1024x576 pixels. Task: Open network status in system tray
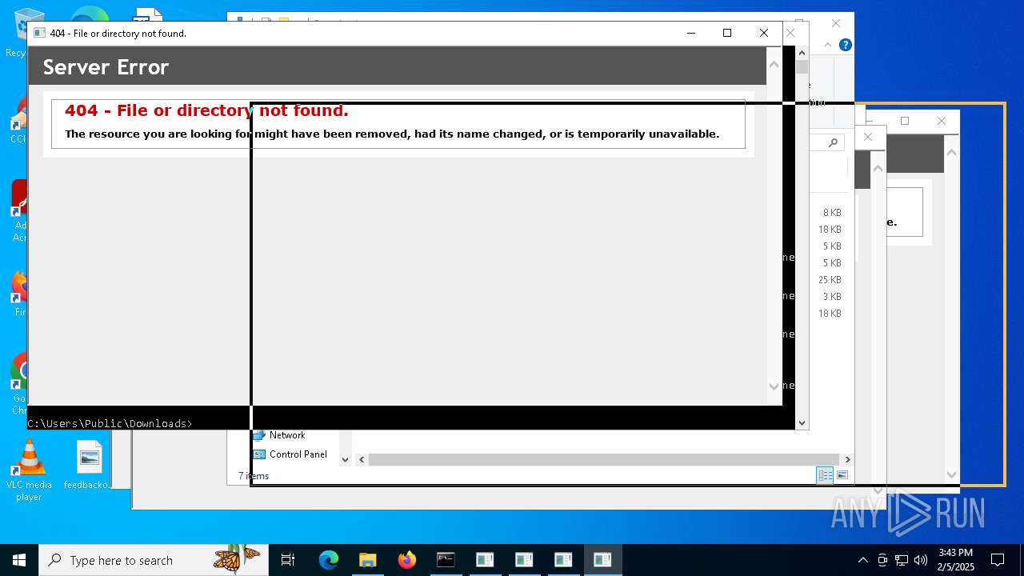tap(902, 560)
